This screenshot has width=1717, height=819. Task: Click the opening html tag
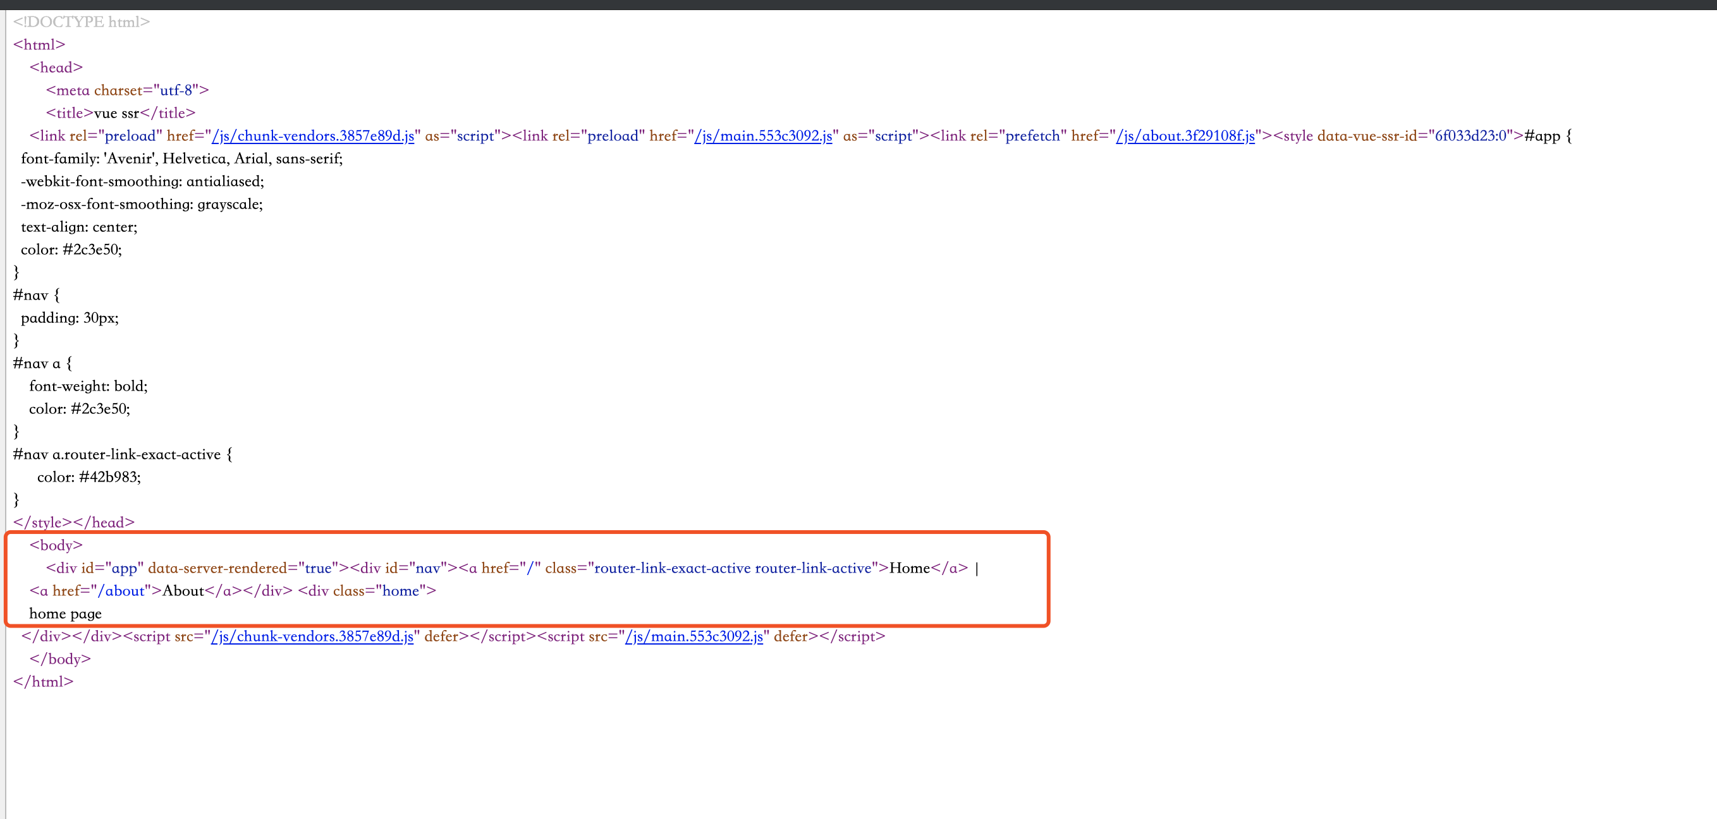point(39,45)
